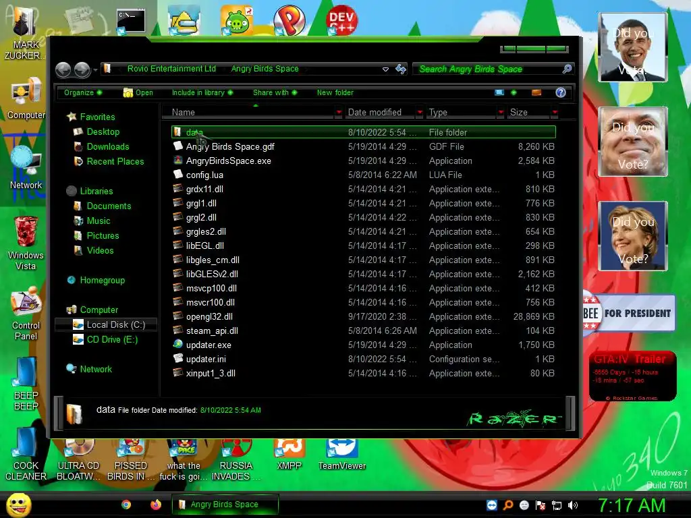Sort by the Size column header
The image size is (691, 518).
528,113
